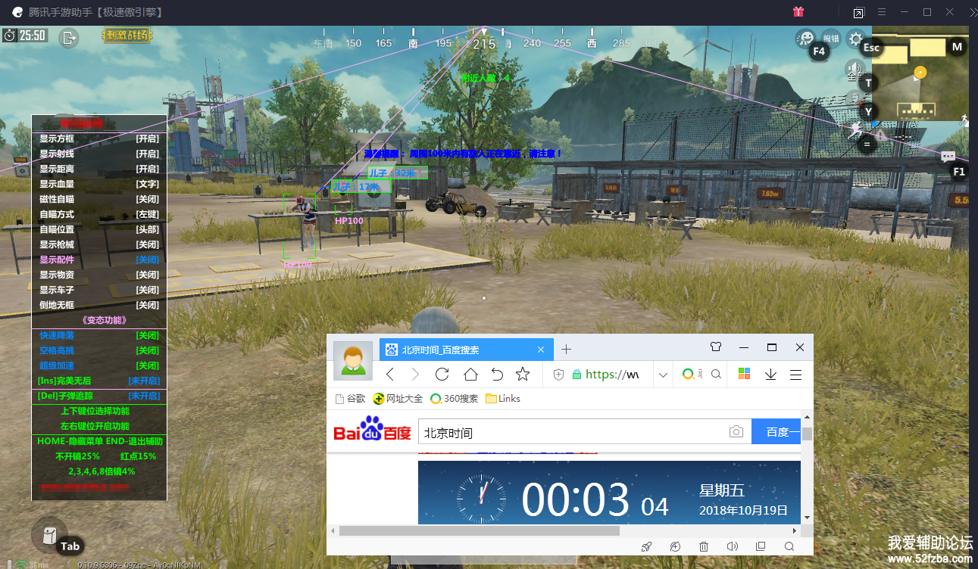978x569 pixels.
Task: Expand the emulator side panel double-arrow
Action: (x=971, y=13)
